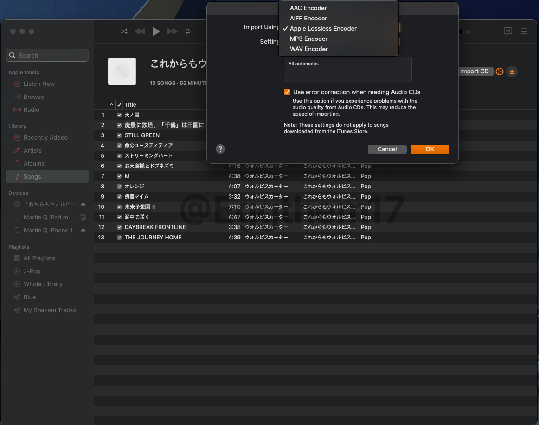Start playback with the play button
539x425 pixels.
point(156,31)
